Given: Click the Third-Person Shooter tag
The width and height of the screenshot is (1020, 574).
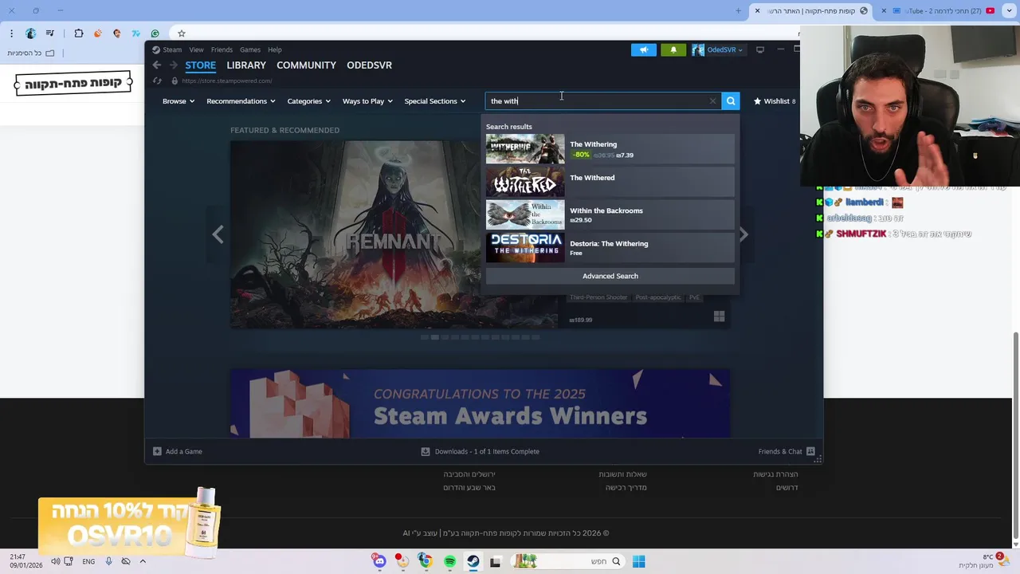Looking at the screenshot, I should (598, 297).
